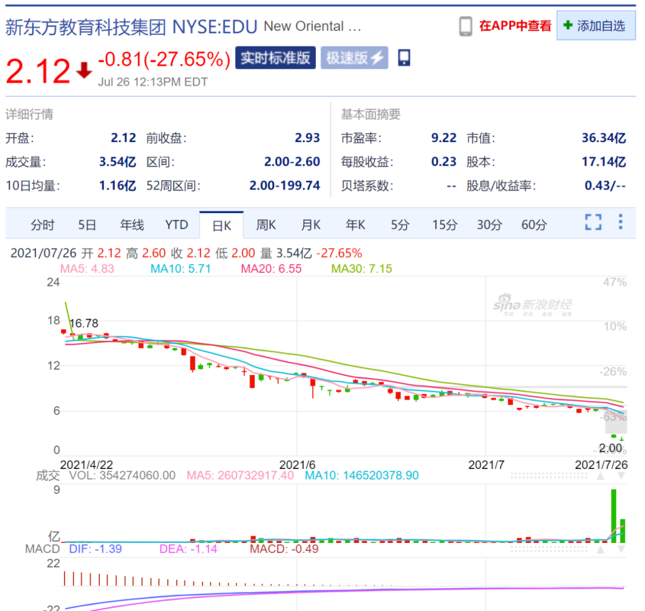Click the phone icon beside 在APP中查看

click(465, 26)
